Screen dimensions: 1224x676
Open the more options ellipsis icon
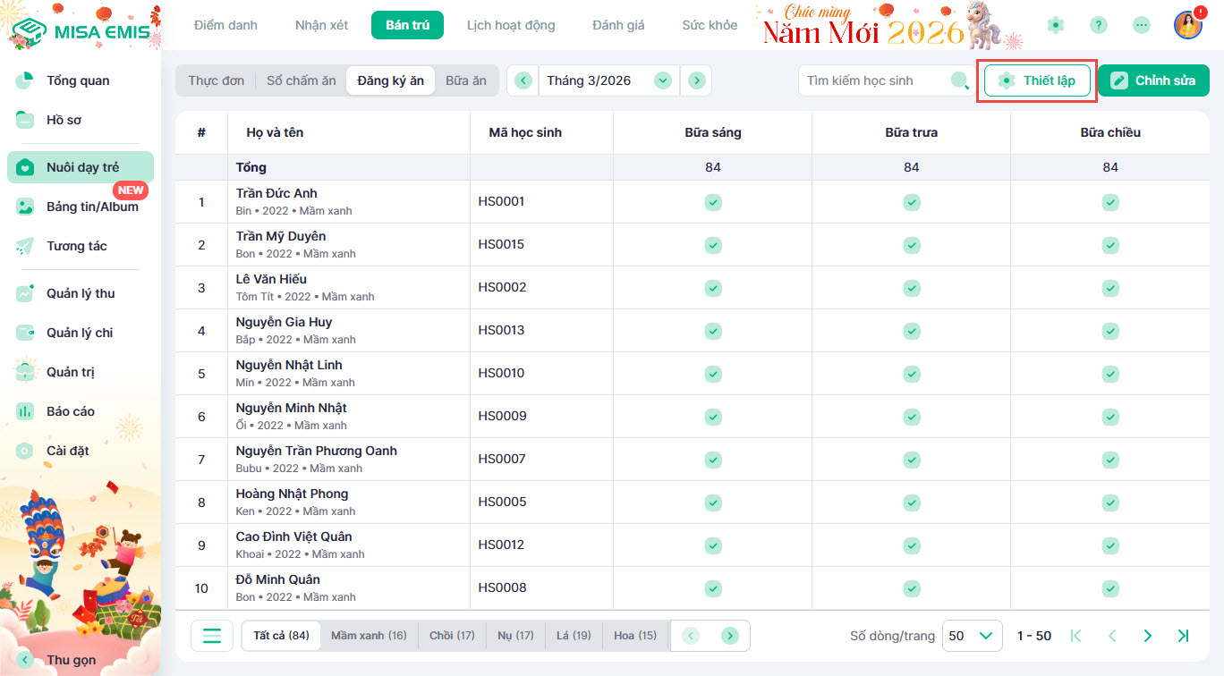tap(1142, 25)
